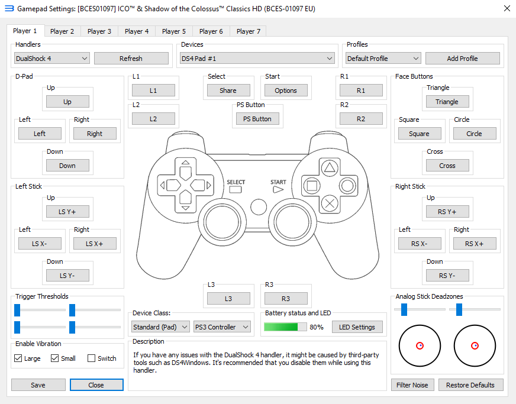Image resolution: width=516 pixels, height=404 pixels.
Task: Open LED Settings
Action: [x=357, y=327]
